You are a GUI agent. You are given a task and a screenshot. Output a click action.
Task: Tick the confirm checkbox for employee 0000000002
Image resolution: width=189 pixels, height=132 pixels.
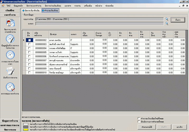pos(29,40)
